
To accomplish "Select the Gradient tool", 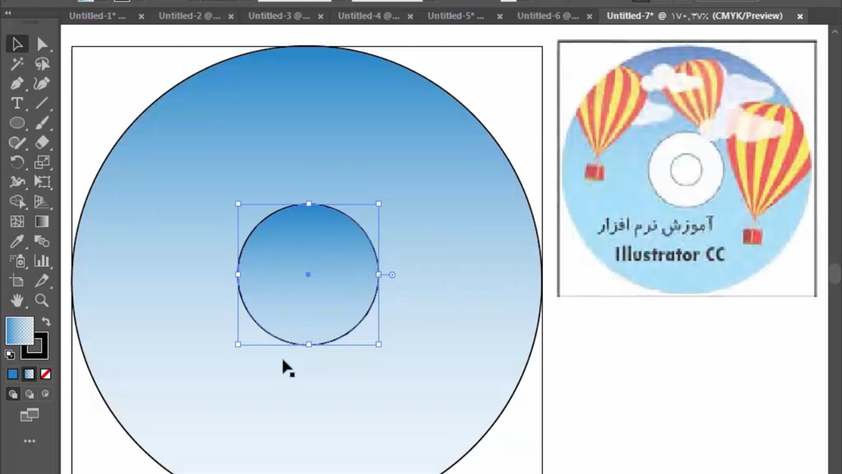I will 42,222.
